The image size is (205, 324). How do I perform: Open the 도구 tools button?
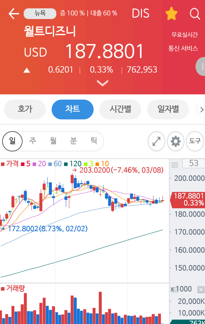[195, 141]
